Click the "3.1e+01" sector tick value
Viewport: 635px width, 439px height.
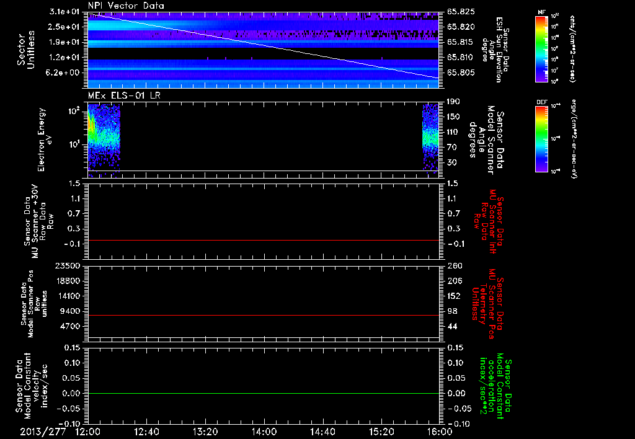point(65,12)
